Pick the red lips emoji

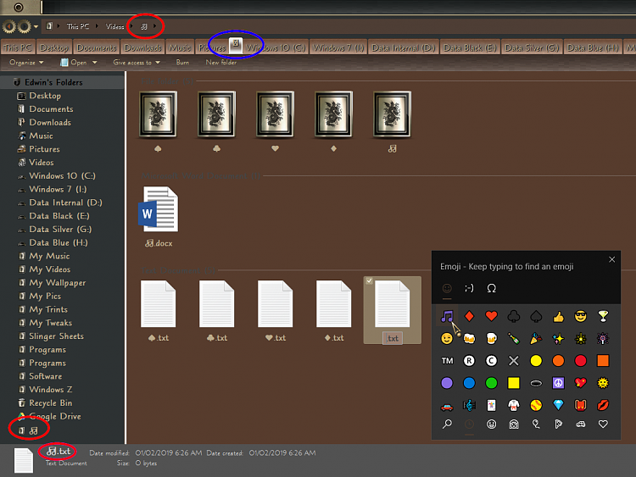(x=603, y=404)
